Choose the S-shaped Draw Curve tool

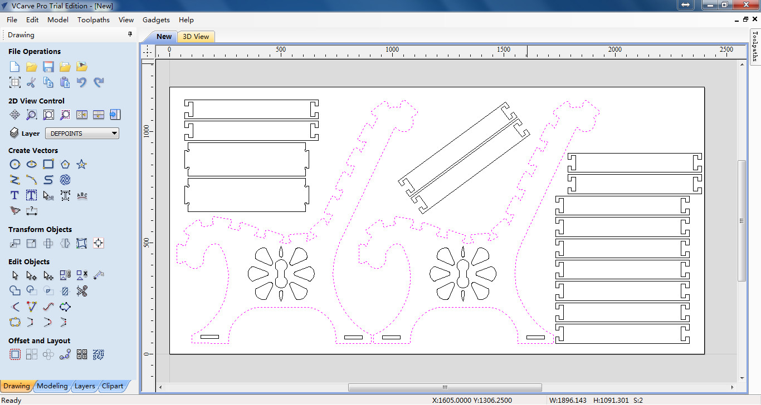point(48,180)
